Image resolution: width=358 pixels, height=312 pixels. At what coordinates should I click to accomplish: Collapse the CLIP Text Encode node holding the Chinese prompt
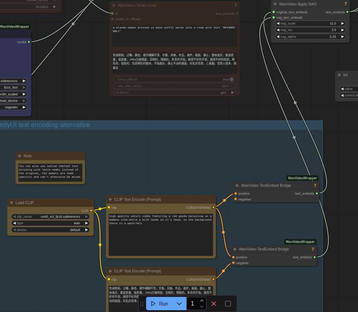pyautogui.click(x=110, y=271)
